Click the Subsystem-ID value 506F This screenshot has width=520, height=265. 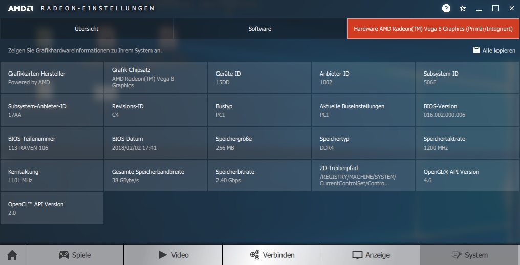coord(430,82)
